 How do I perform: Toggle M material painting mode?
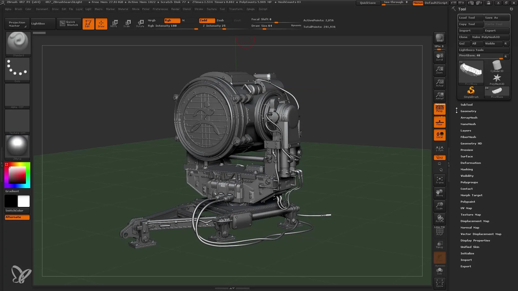184,20
